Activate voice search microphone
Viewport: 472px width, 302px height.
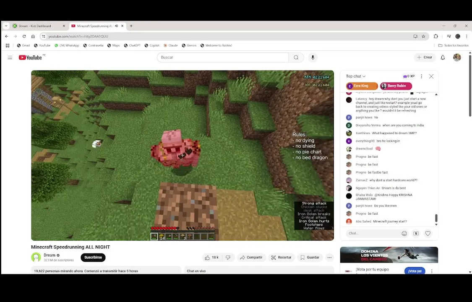(x=313, y=57)
